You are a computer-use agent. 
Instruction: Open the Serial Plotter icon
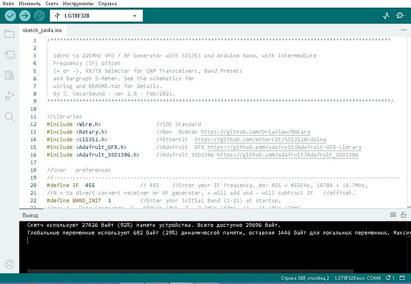coord(386,15)
